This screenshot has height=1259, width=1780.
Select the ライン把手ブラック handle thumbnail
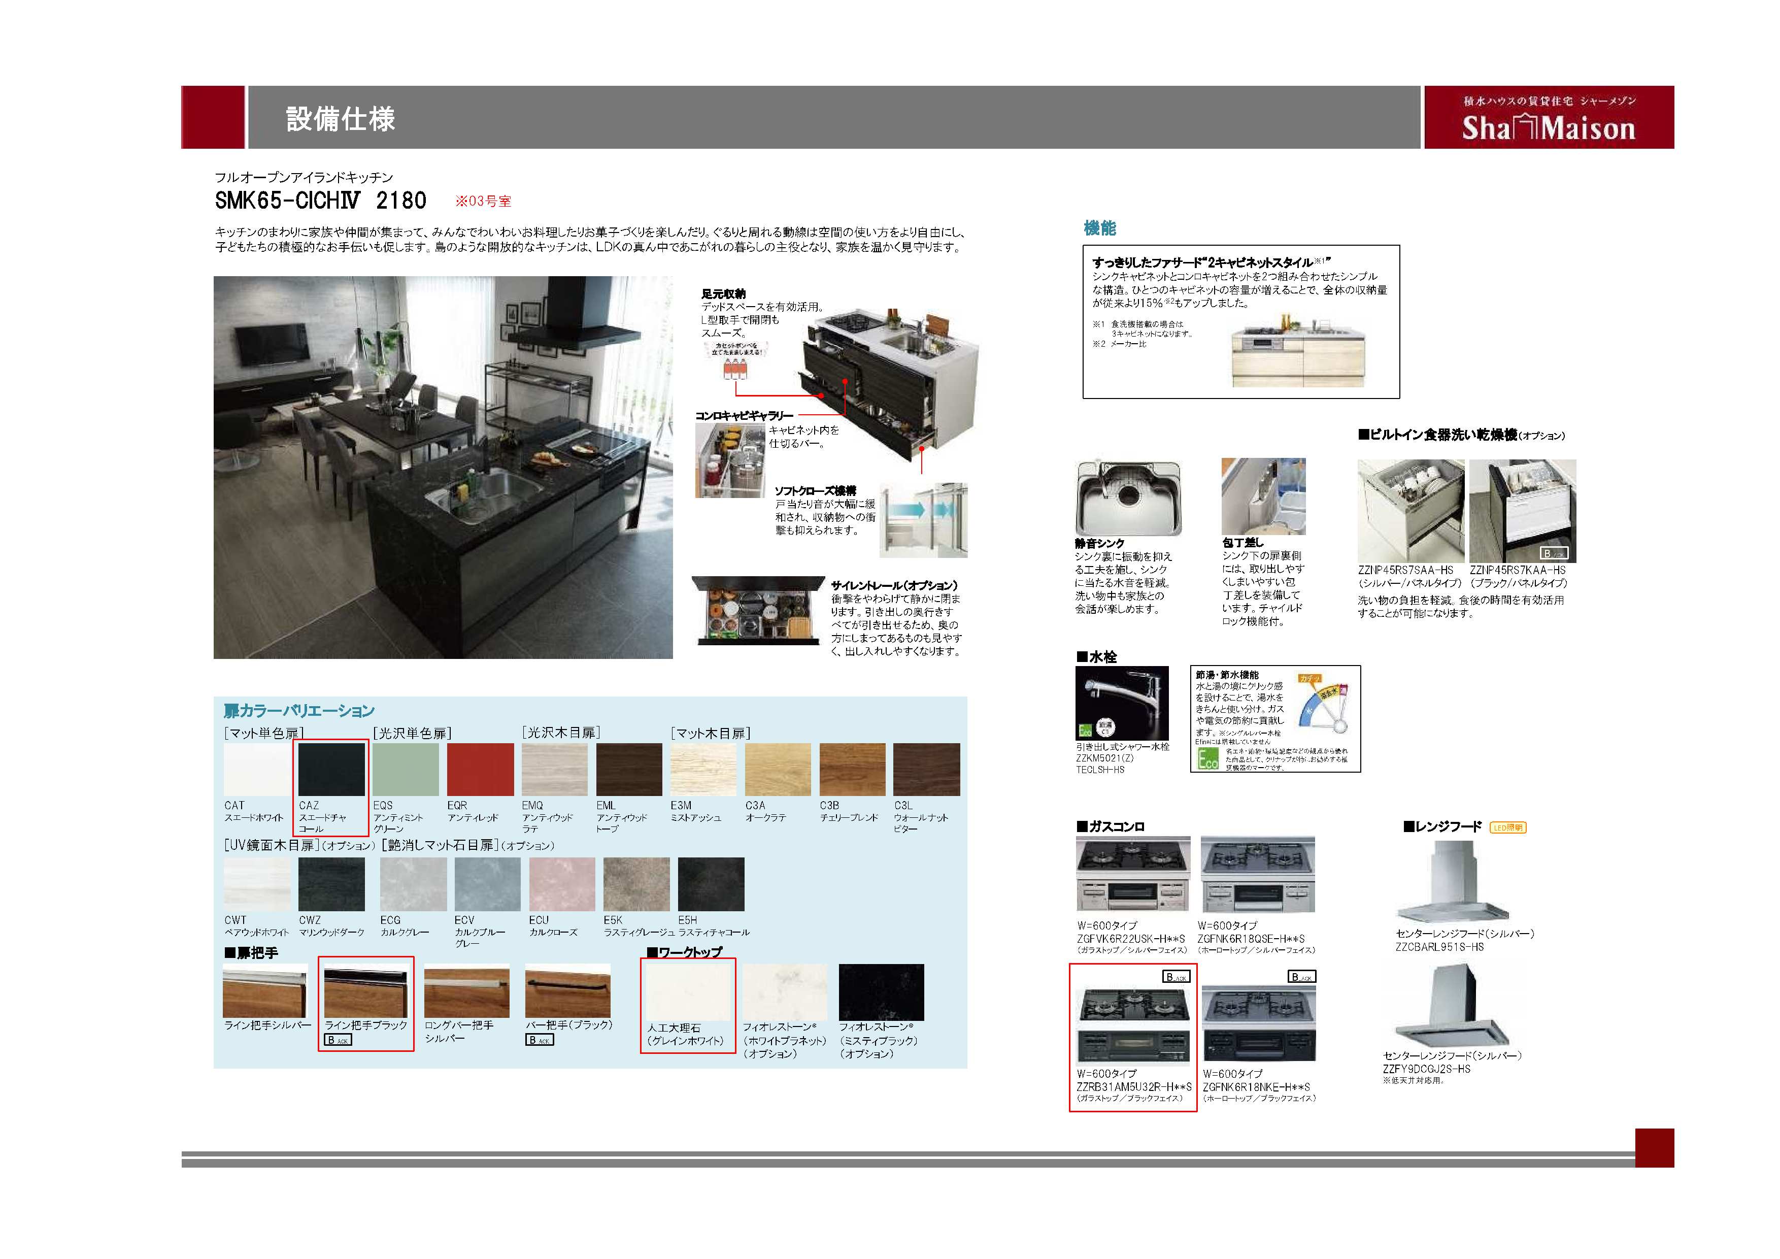(365, 991)
